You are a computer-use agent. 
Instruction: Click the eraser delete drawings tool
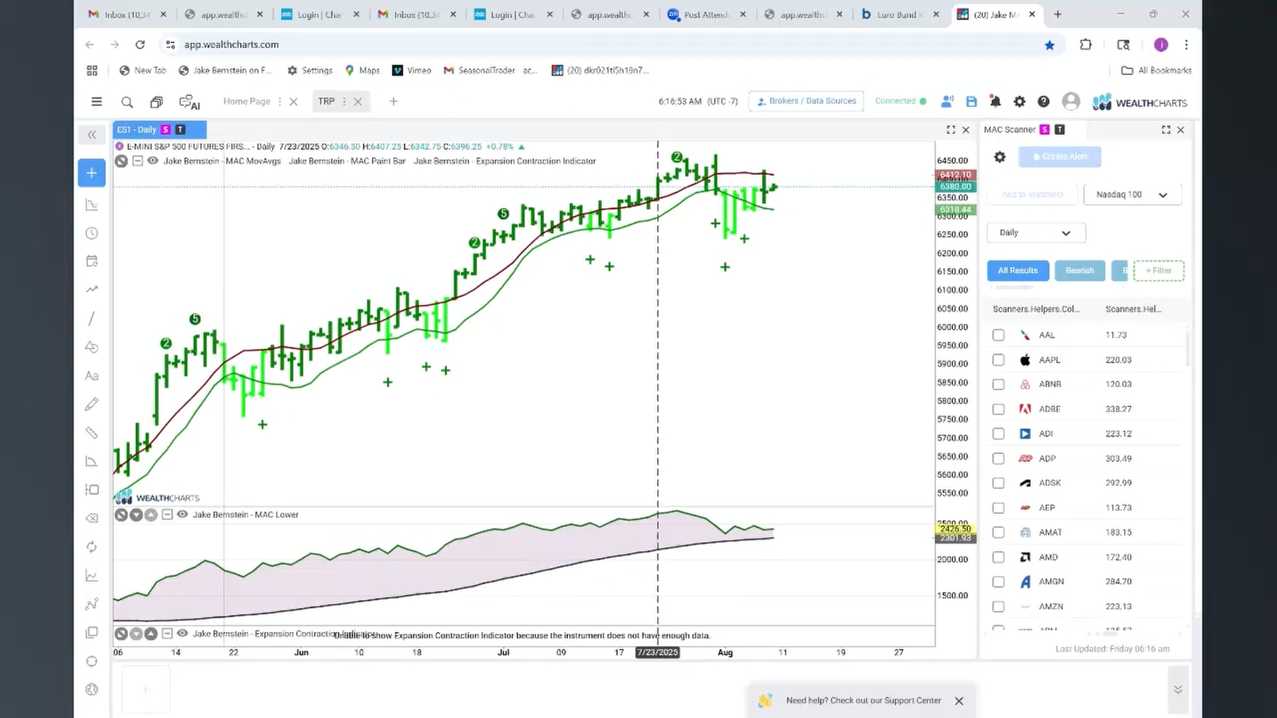click(92, 519)
